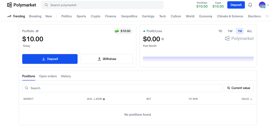This screenshot has height=138, width=273.
Task: Click the search magnifier in top bar
Action: [46, 5]
